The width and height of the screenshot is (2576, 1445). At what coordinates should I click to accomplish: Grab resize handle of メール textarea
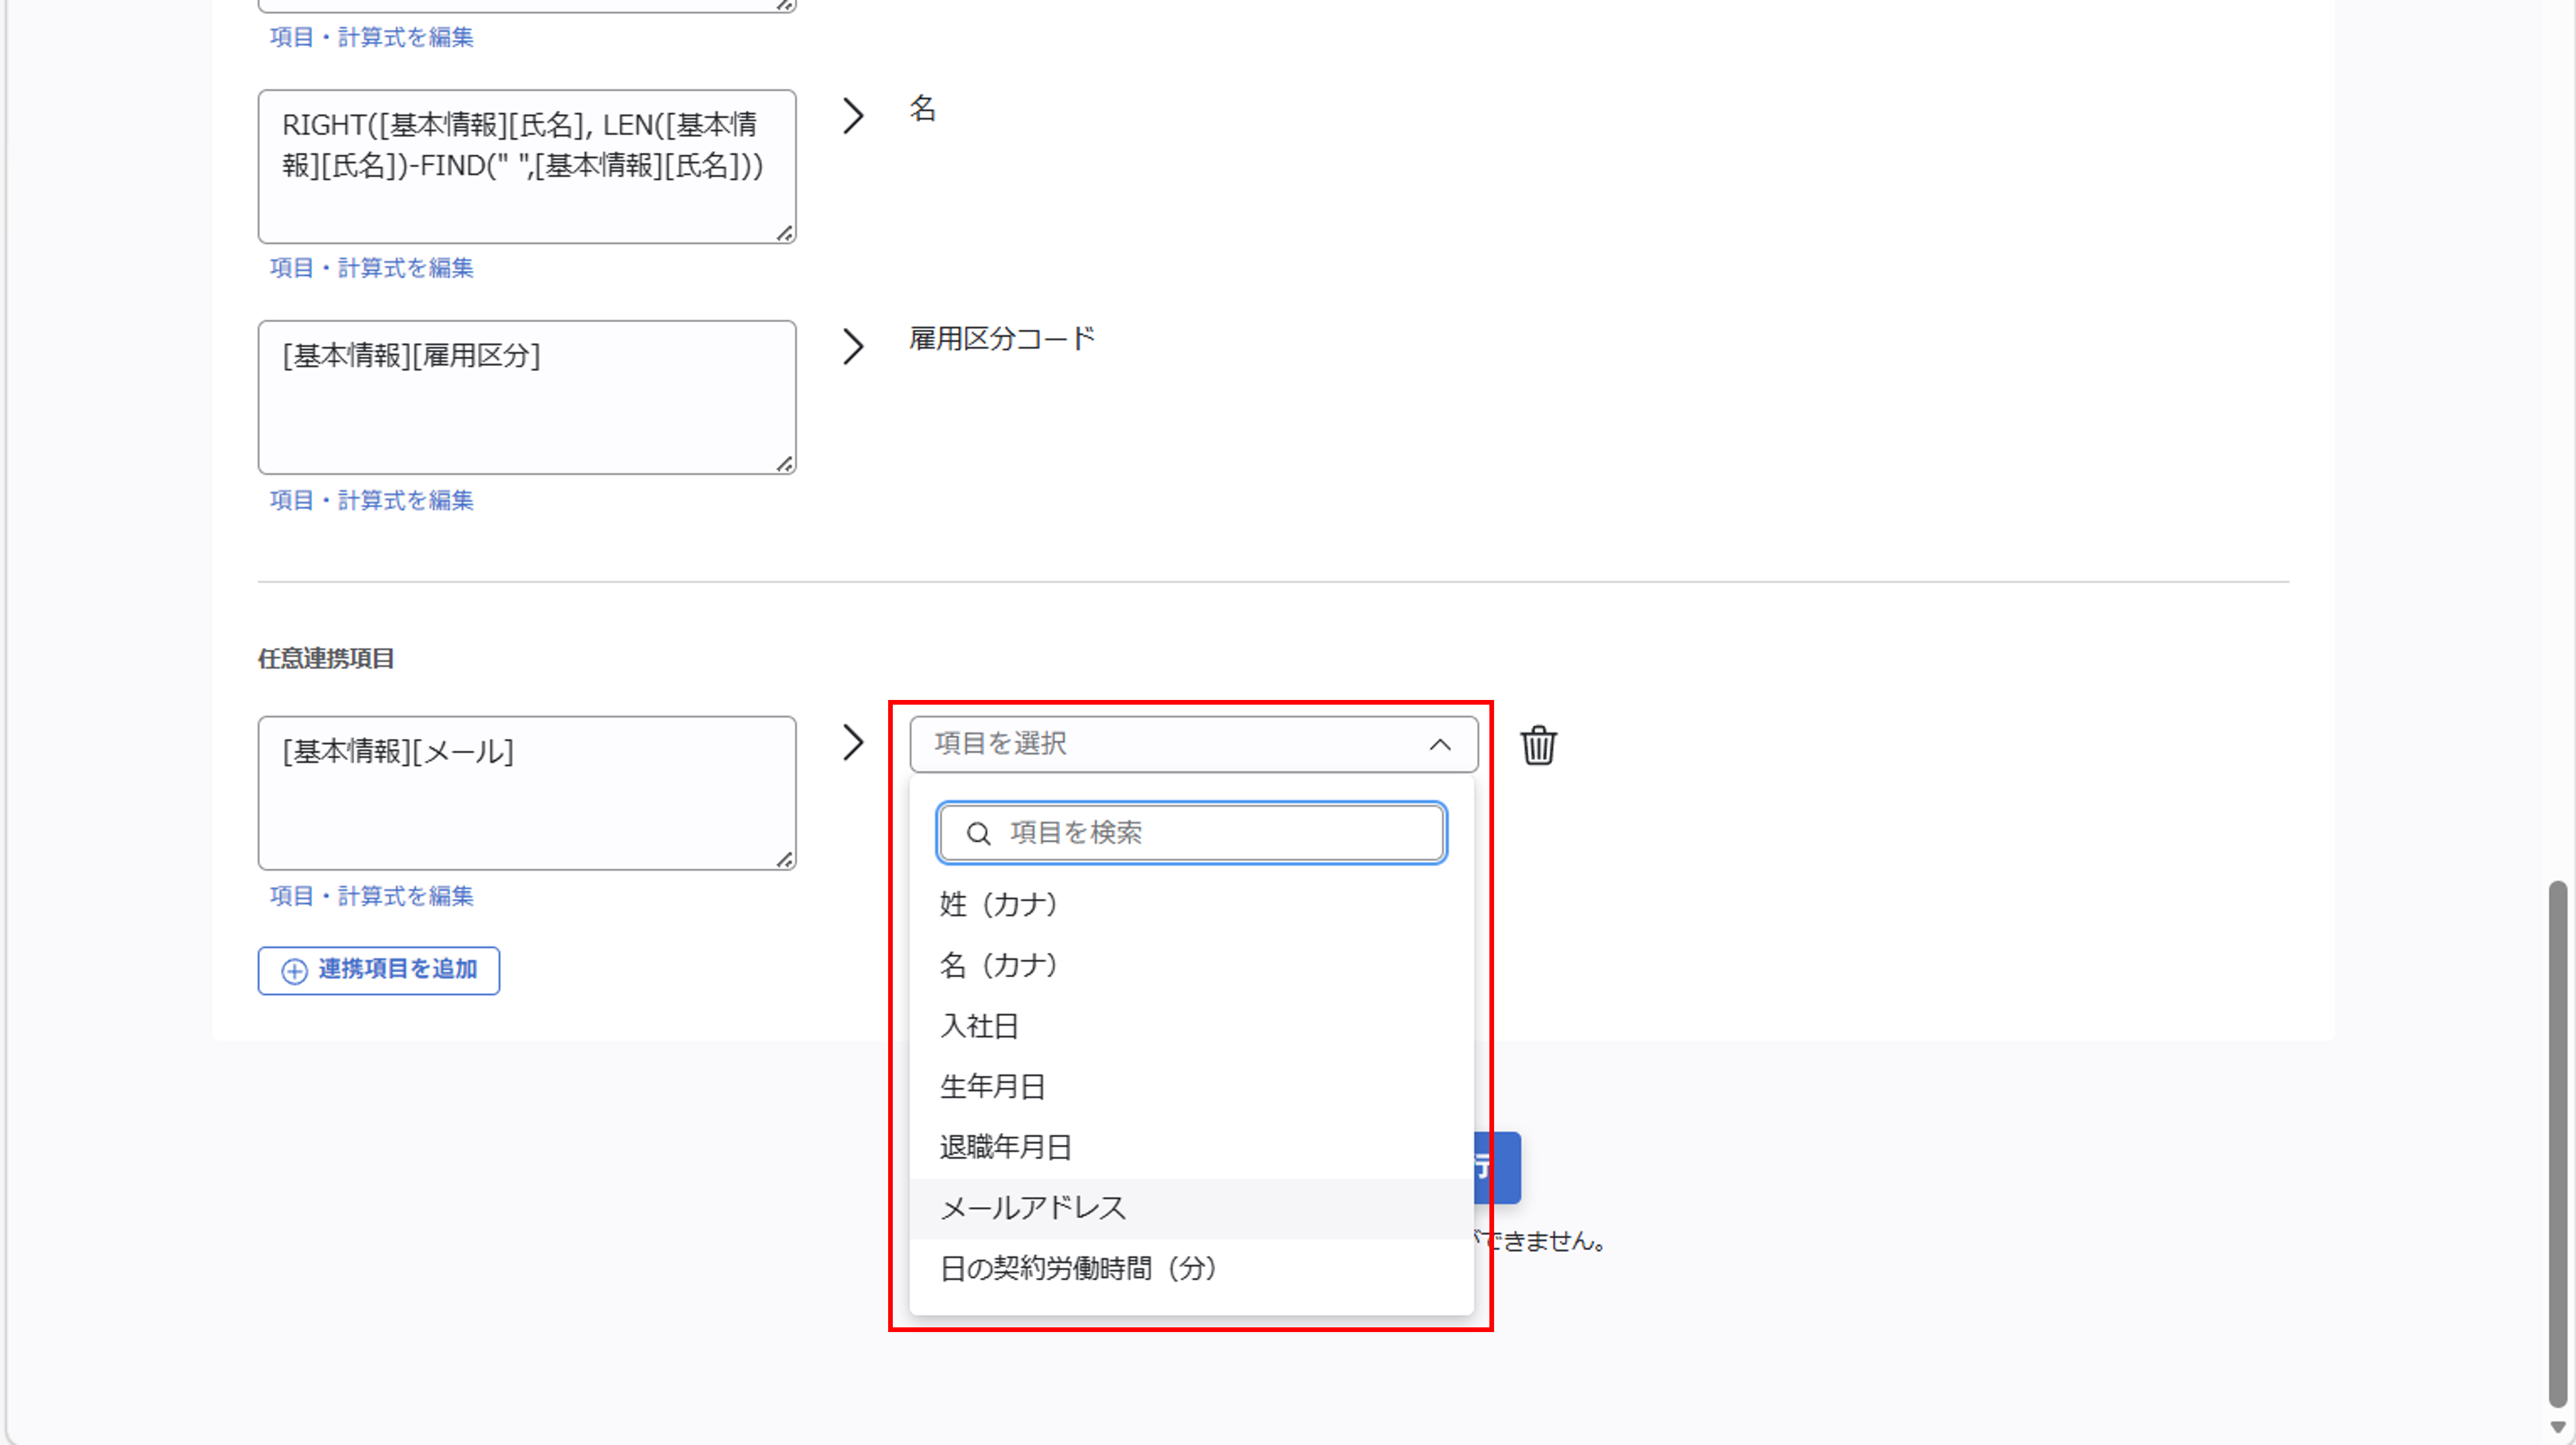click(785, 860)
